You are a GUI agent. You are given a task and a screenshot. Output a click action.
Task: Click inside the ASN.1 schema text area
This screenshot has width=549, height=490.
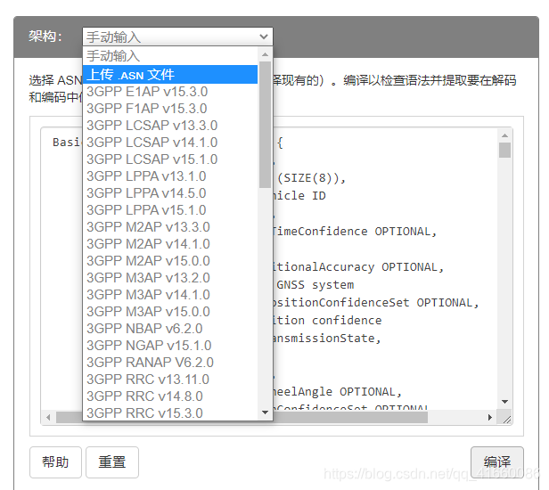(276, 276)
